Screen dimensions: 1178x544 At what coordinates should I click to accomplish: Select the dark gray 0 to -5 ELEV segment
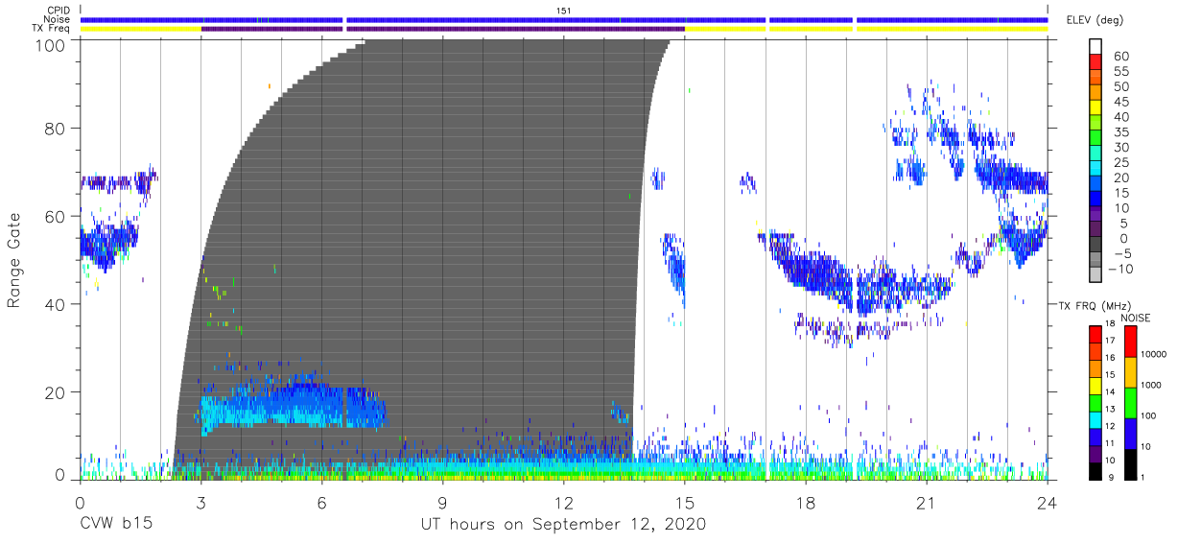(x=1095, y=245)
